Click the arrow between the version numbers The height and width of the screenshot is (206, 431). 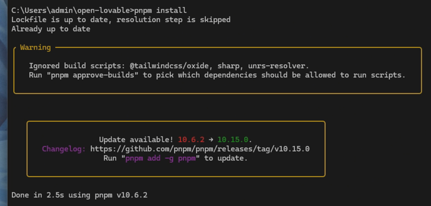click(211, 139)
